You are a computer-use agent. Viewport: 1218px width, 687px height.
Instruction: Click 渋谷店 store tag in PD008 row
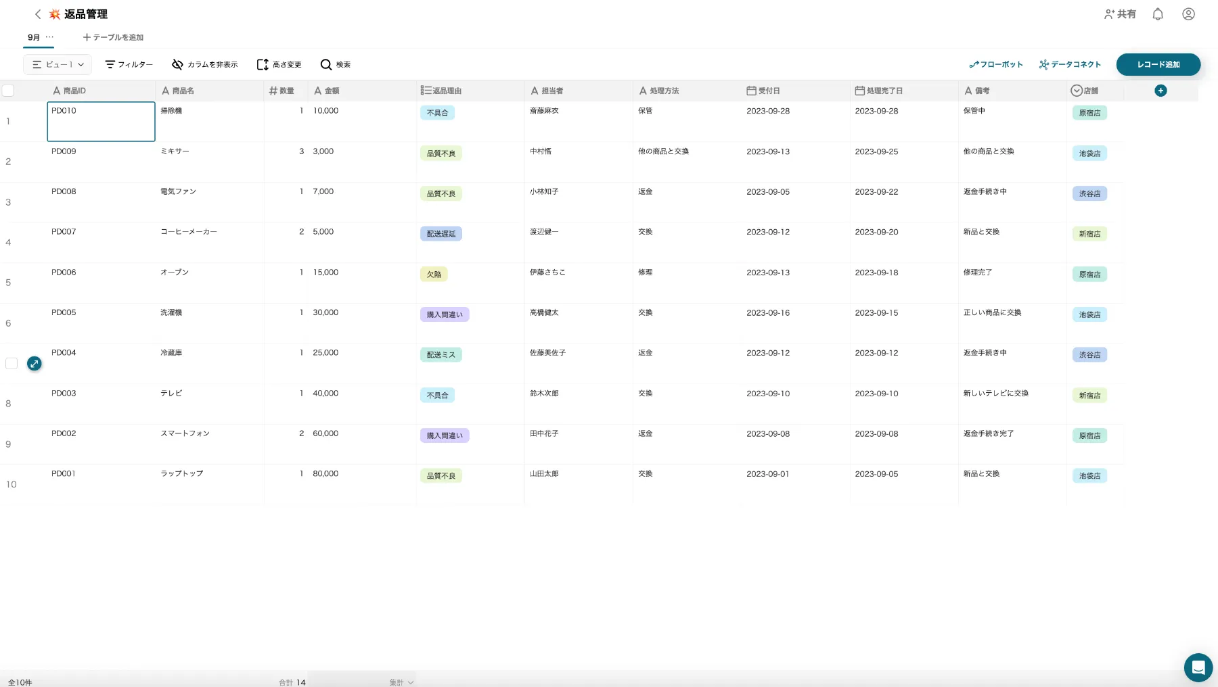(x=1089, y=193)
